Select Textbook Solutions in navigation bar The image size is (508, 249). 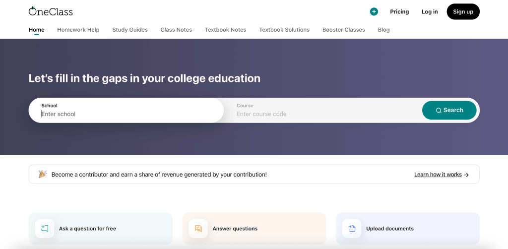(284, 30)
